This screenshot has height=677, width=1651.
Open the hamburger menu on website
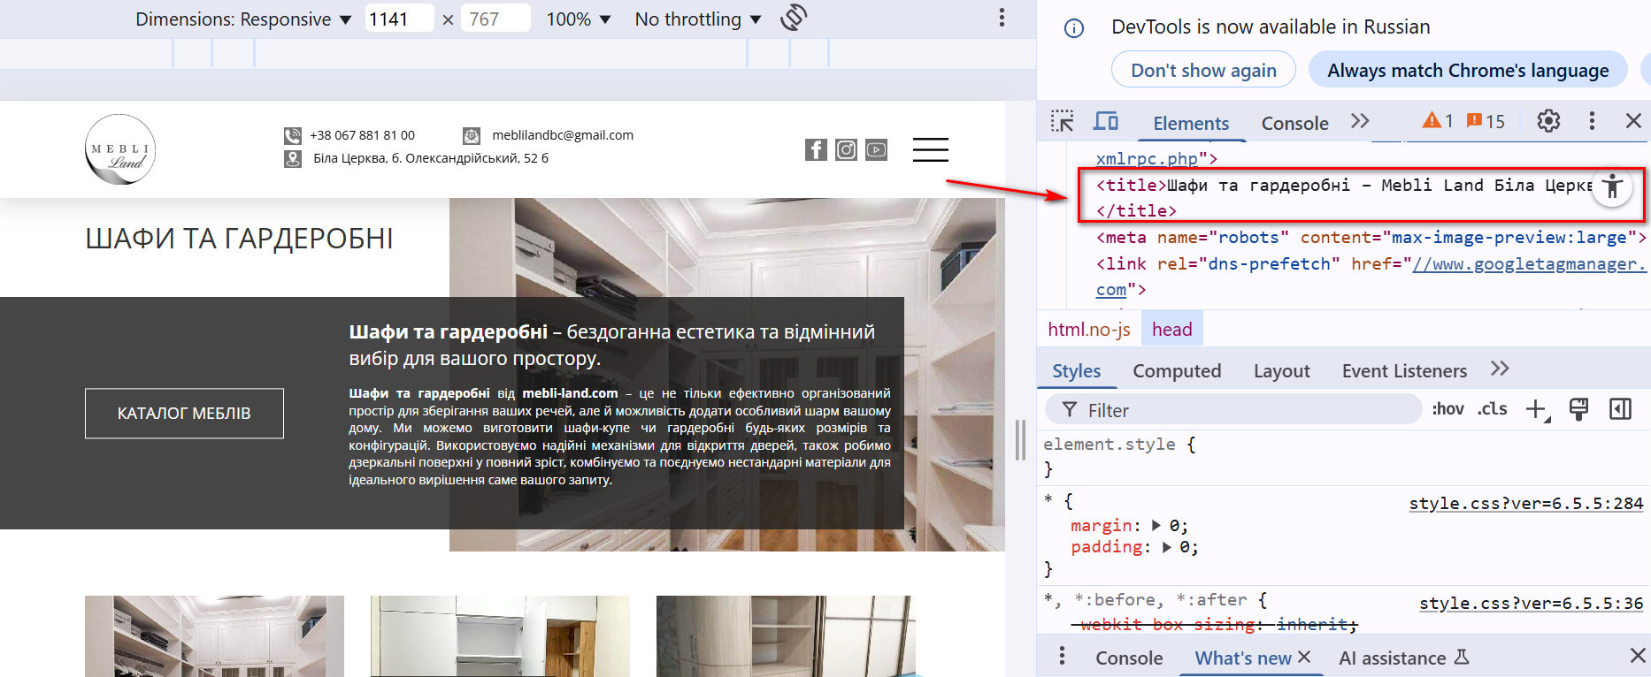tap(931, 149)
